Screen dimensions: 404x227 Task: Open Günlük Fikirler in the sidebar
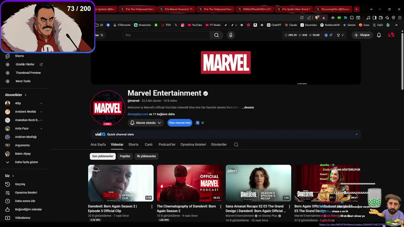[x=25, y=64]
